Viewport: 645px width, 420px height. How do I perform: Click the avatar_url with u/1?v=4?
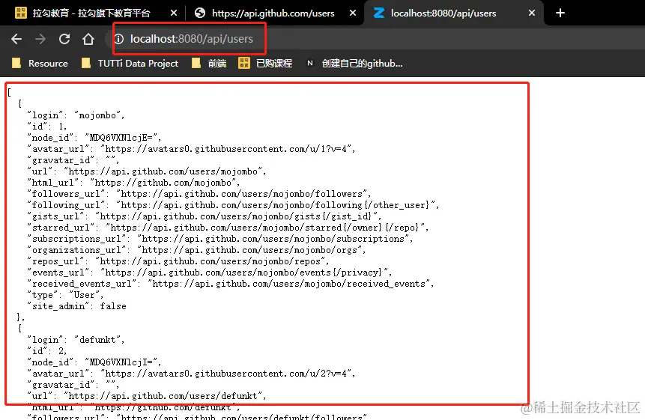pos(191,149)
